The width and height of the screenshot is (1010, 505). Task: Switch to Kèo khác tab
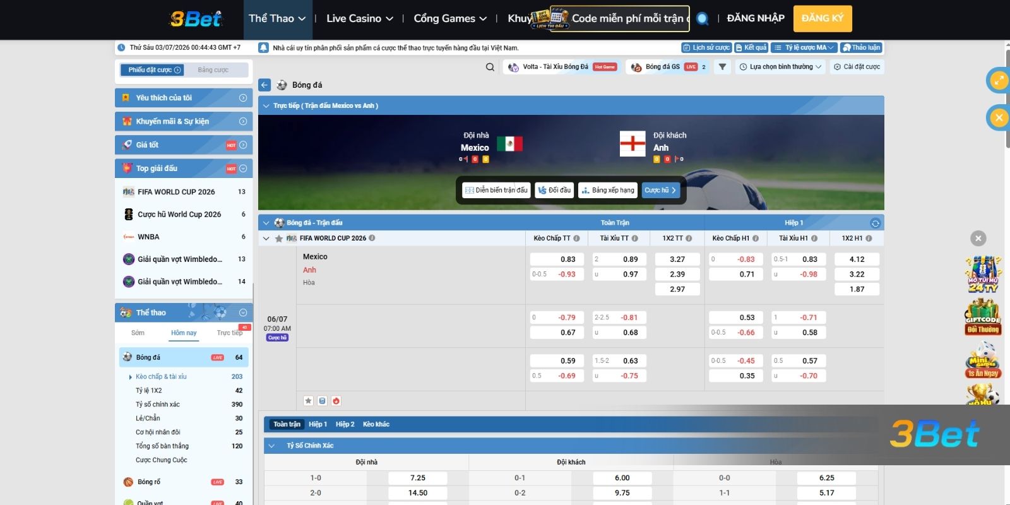[376, 424]
